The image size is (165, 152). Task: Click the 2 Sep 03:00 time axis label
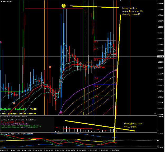[x=37, y=150]
